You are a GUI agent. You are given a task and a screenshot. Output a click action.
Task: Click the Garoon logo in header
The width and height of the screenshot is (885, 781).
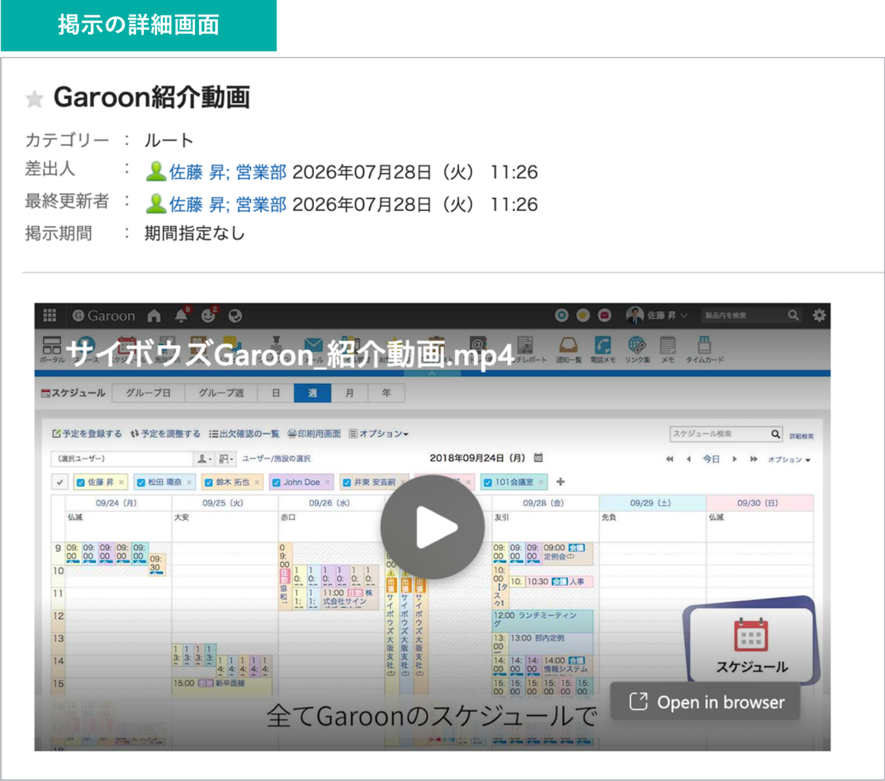tap(104, 316)
